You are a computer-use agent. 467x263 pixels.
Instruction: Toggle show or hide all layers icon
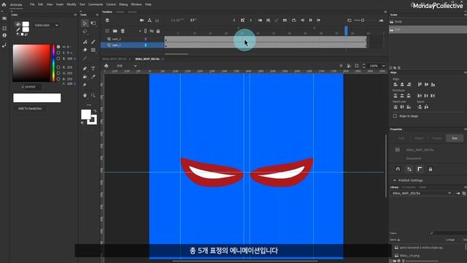pyautogui.click(x=152, y=31)
